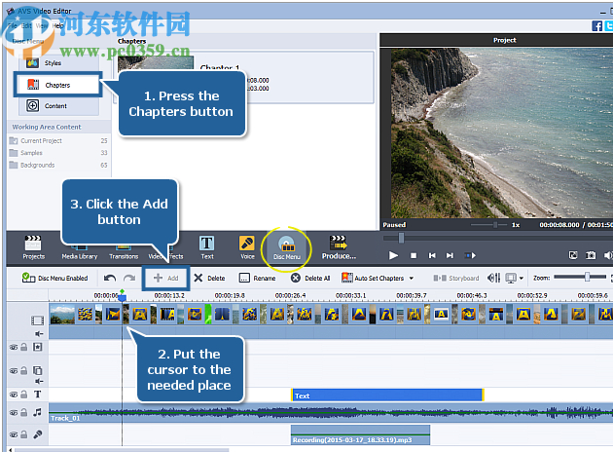Open the Backgrounds folder

[57, 165]
